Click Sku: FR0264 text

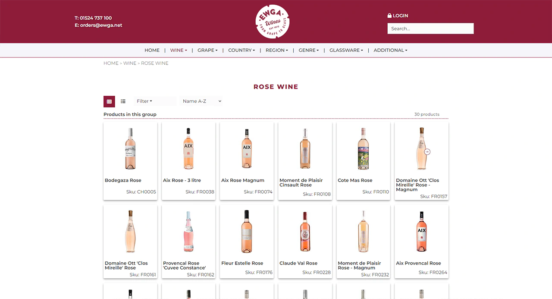[433, 272]
